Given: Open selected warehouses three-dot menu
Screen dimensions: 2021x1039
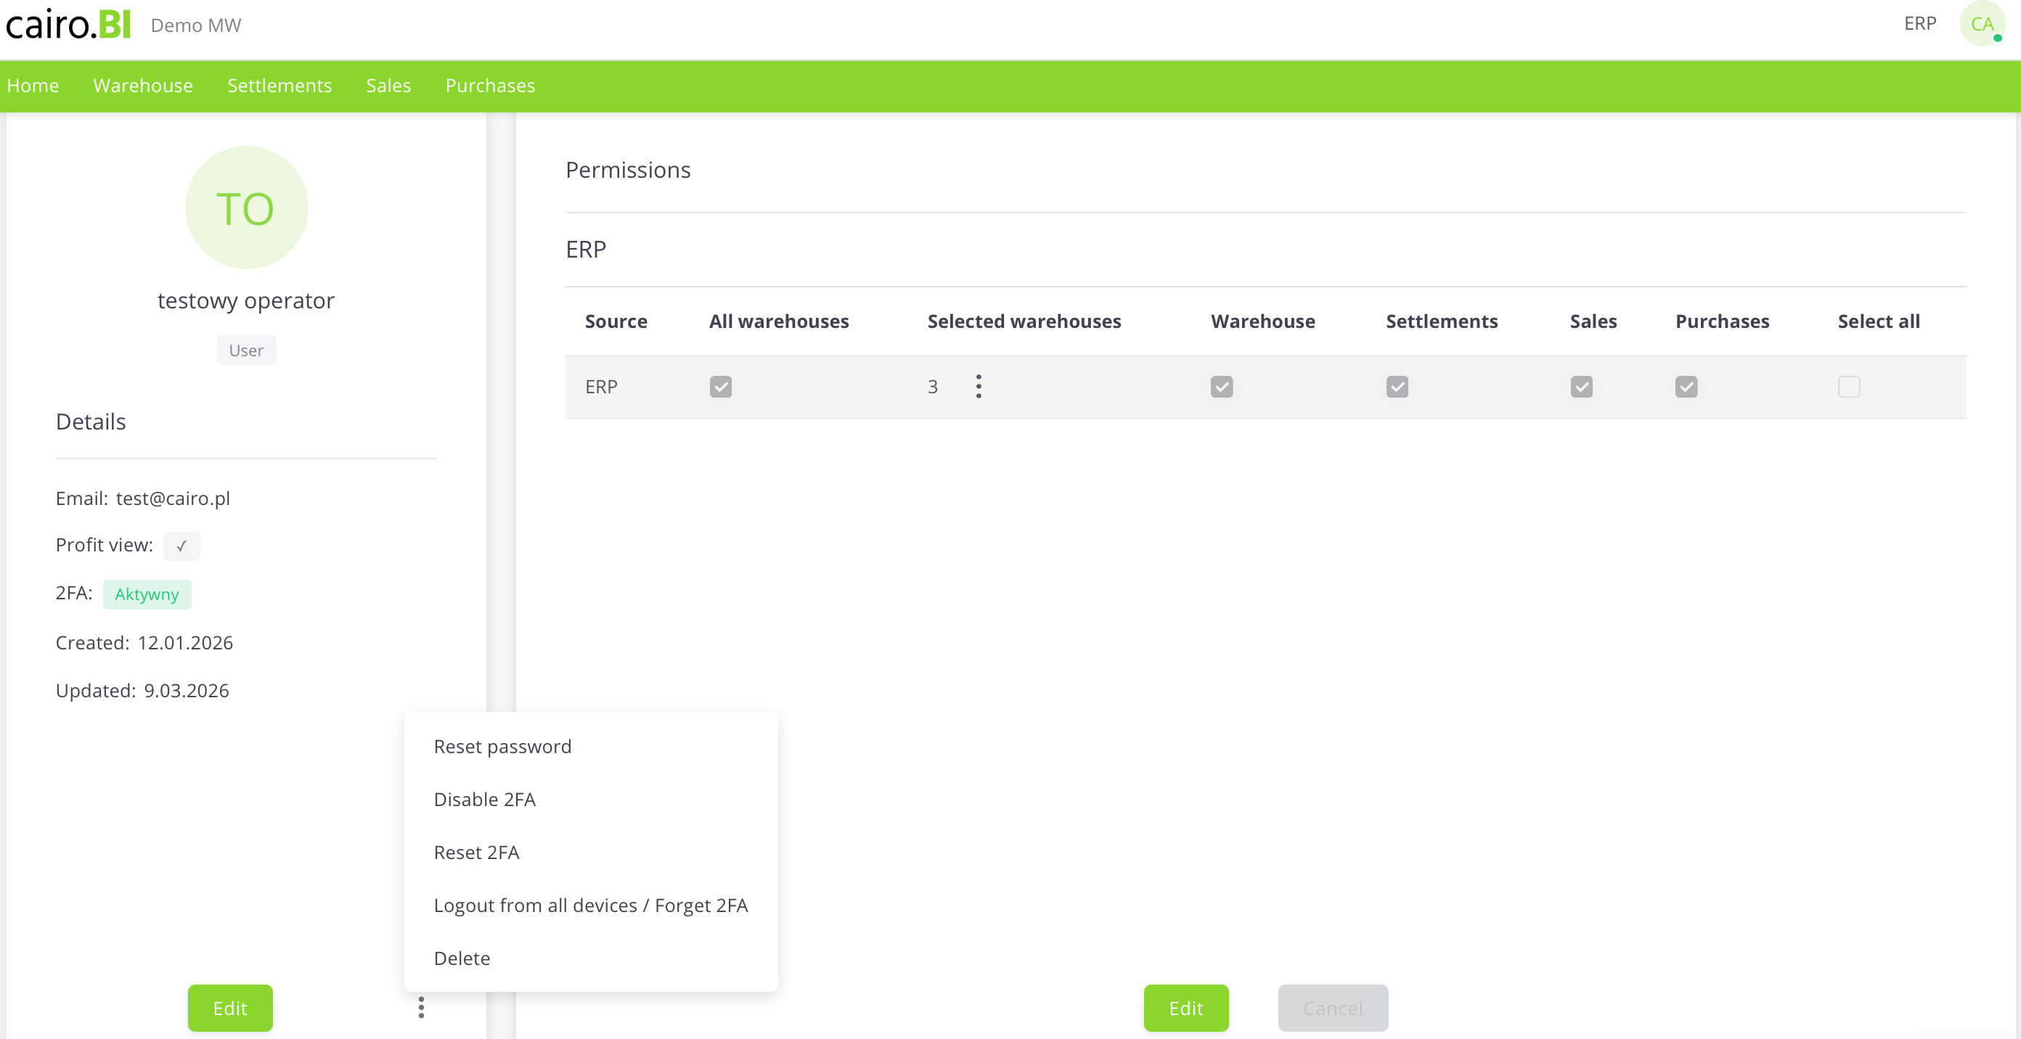Looking at the screenshot, I should (x=979, y=387).
